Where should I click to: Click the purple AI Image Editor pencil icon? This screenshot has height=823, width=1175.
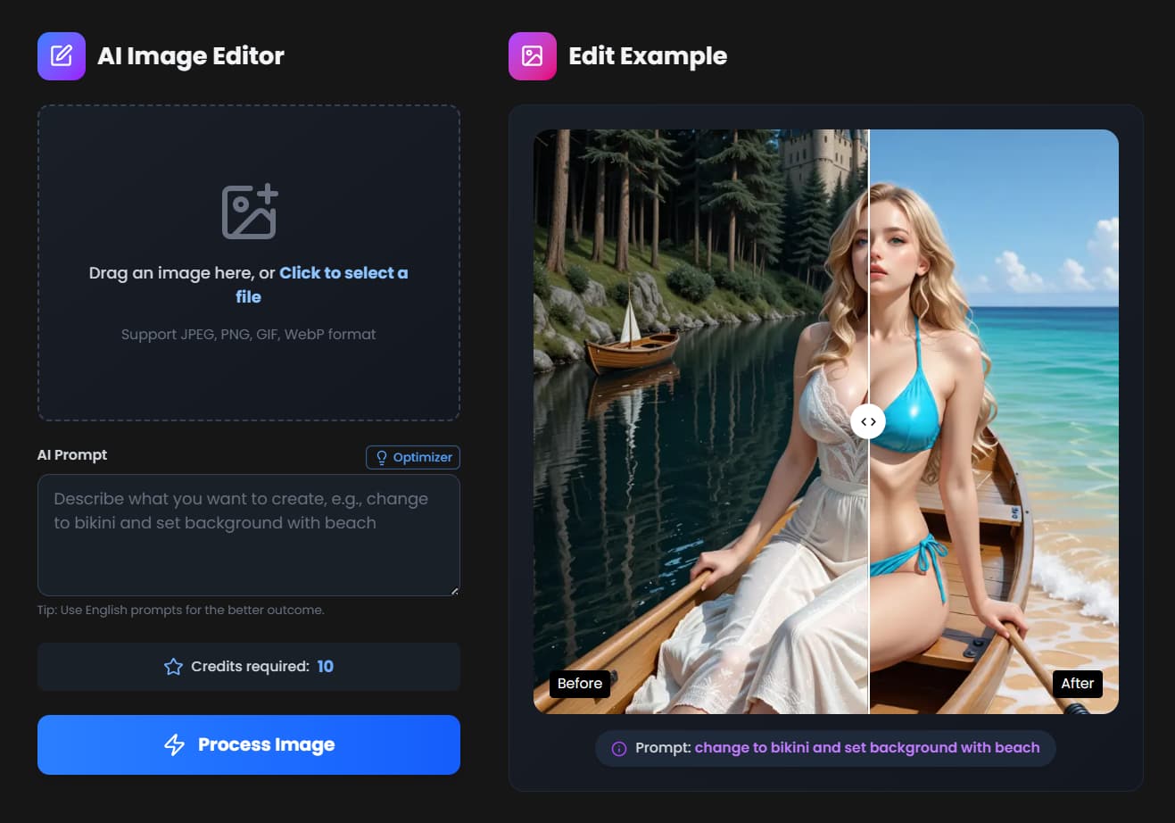[x=62, y=56]
